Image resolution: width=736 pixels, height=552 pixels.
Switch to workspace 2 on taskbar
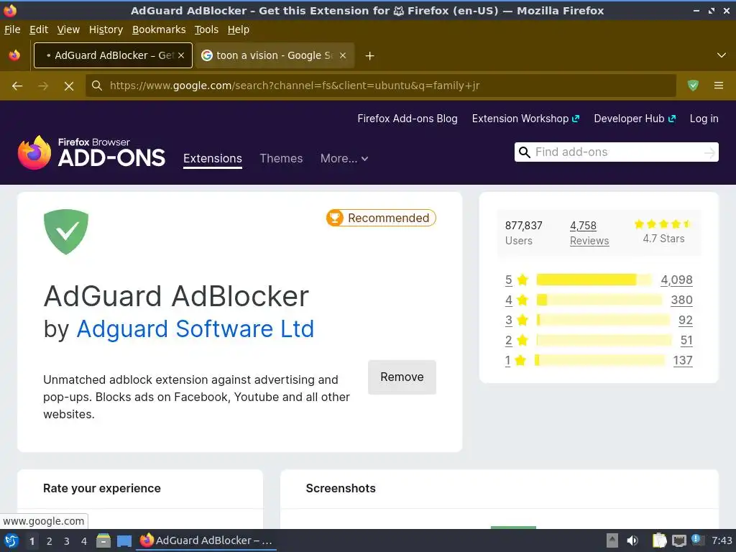(x=50, y=541)
